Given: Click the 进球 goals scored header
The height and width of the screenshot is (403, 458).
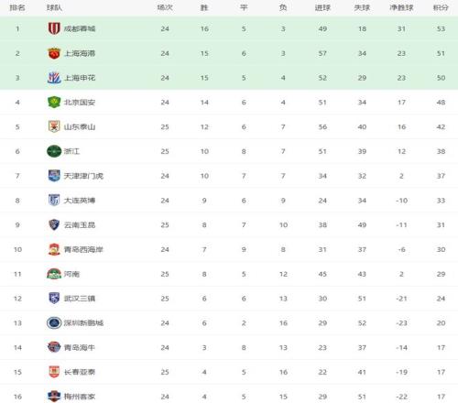Looking at the screenshot, I should pyautogui.click(x=322, y=7).
